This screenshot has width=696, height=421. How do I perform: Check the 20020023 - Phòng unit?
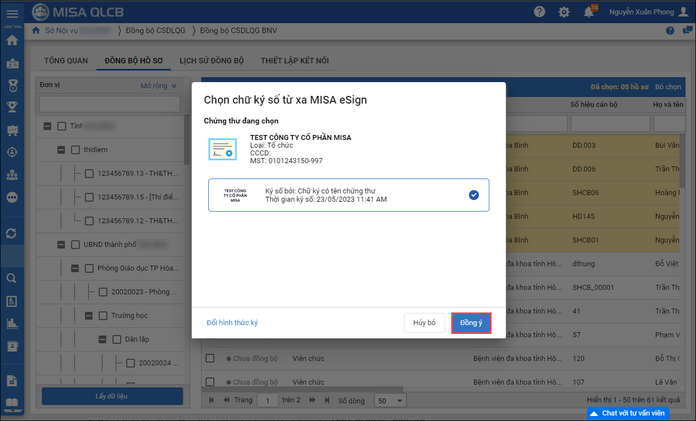coord(103,292)
